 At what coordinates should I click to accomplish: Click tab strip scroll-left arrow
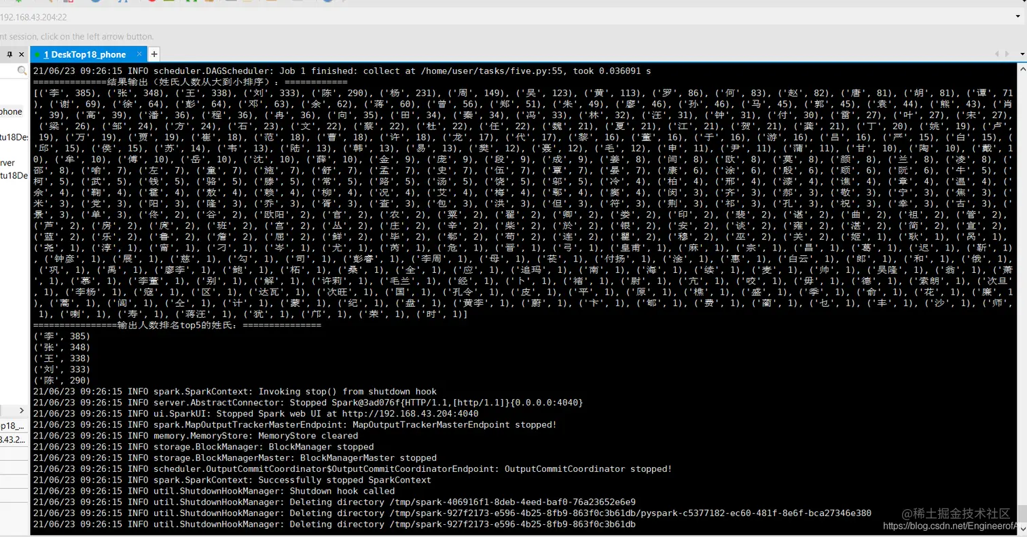[997, 54]
